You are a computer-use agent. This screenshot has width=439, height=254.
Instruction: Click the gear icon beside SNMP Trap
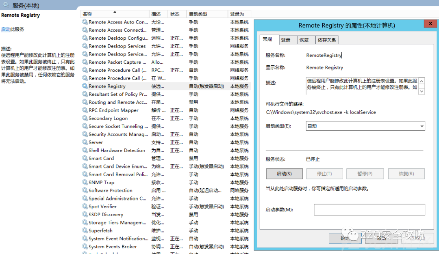click(x=85, y=182)
